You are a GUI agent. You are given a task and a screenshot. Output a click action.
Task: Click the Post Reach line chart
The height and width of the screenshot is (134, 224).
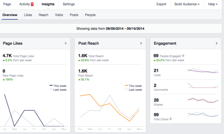click(110, 110)
